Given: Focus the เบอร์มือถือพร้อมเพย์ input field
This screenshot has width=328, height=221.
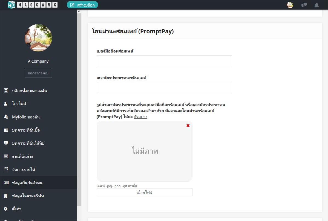Looking at the screenshot, I should point(164,61).
